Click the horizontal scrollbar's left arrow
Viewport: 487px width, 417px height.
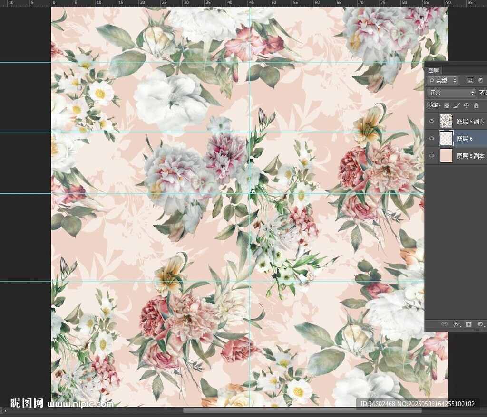(5, 411)
